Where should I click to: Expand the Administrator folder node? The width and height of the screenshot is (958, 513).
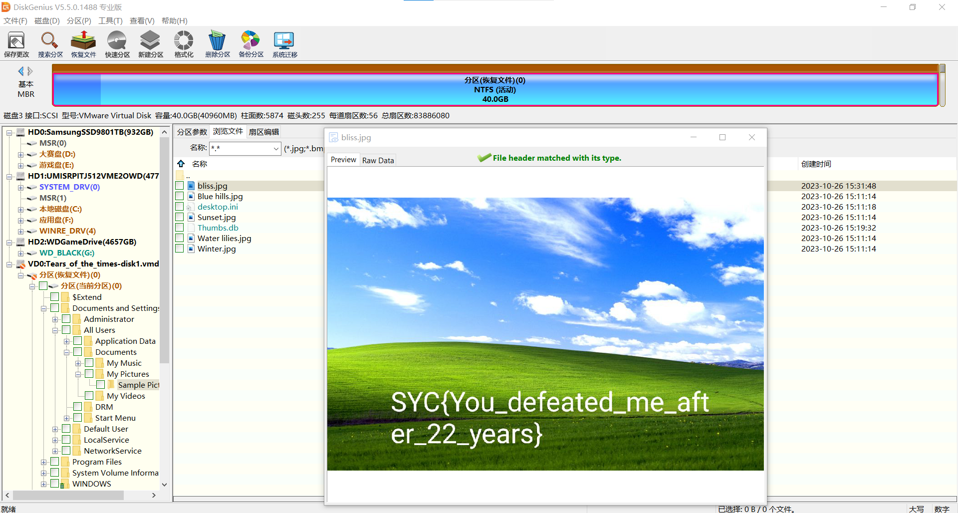pyautogui.click(x=55, y=319)
